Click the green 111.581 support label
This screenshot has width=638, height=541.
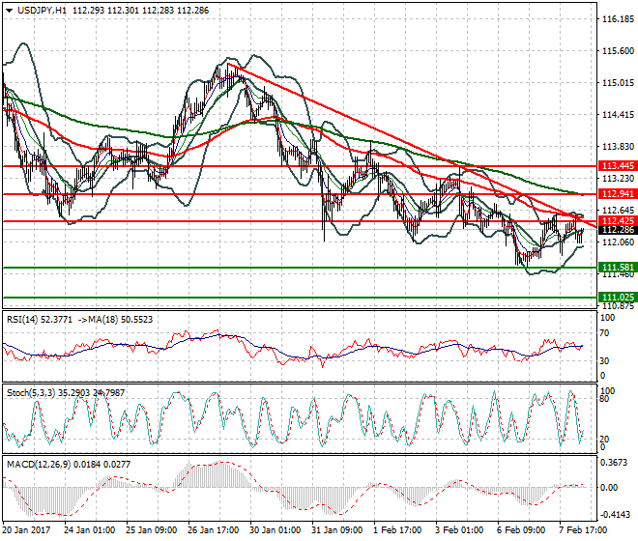click(x=618, y=268)
